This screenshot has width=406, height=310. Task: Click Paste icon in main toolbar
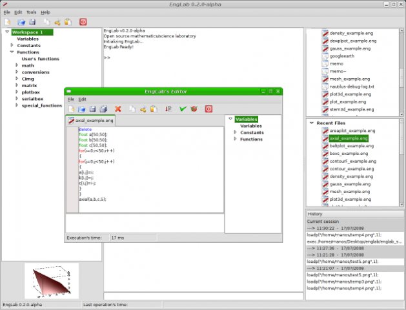(68, 22)
